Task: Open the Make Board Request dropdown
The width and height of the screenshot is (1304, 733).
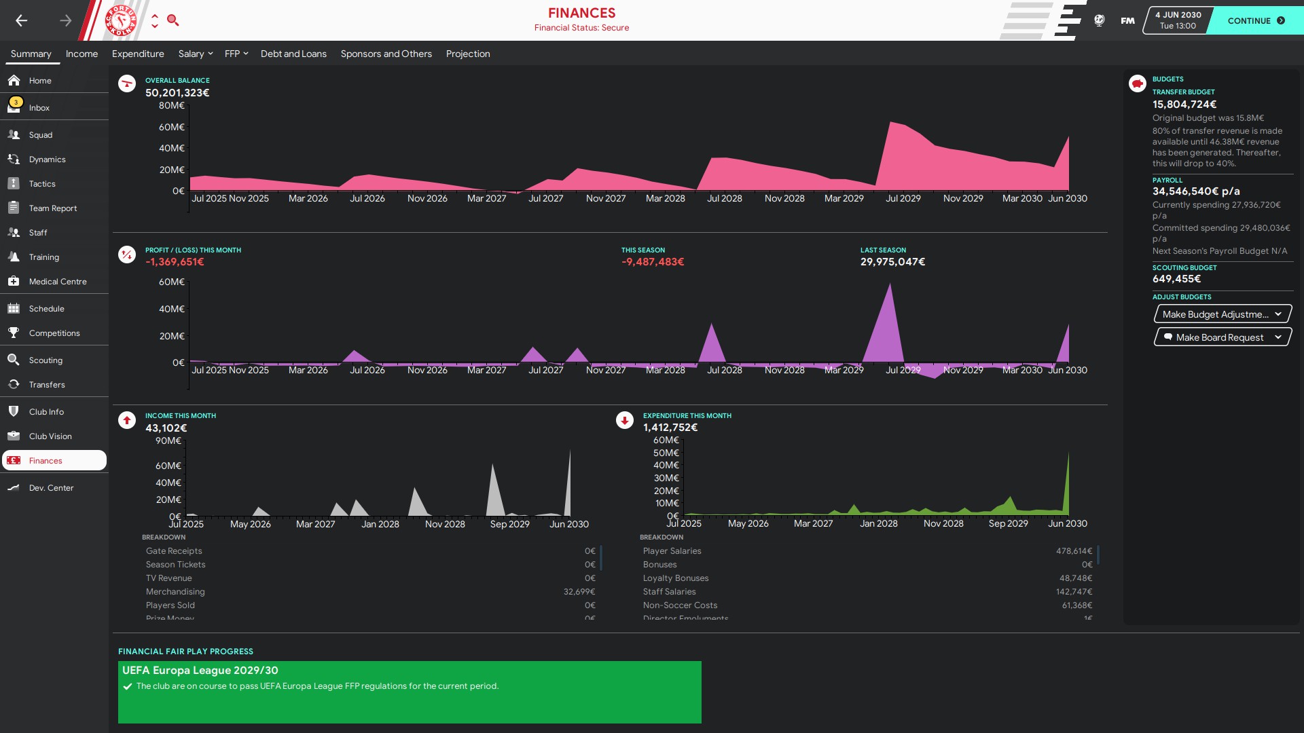Action: coord(1222,337)
